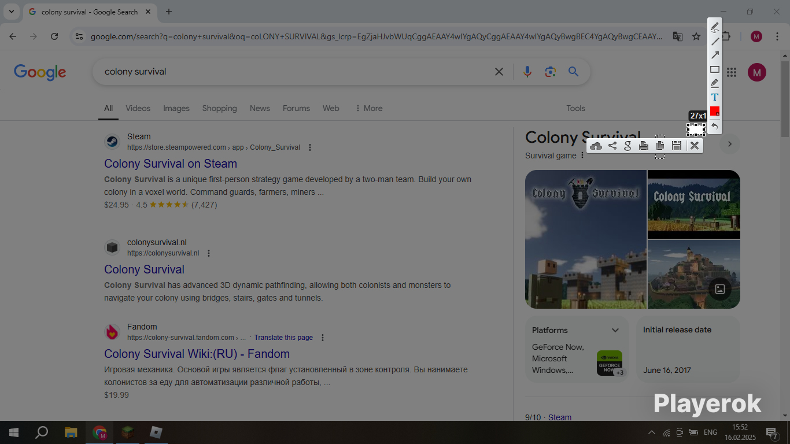Expand the More search filters menu
This screenshot has width=790, height=444.
pyautogui.click(x=368, y=108)
